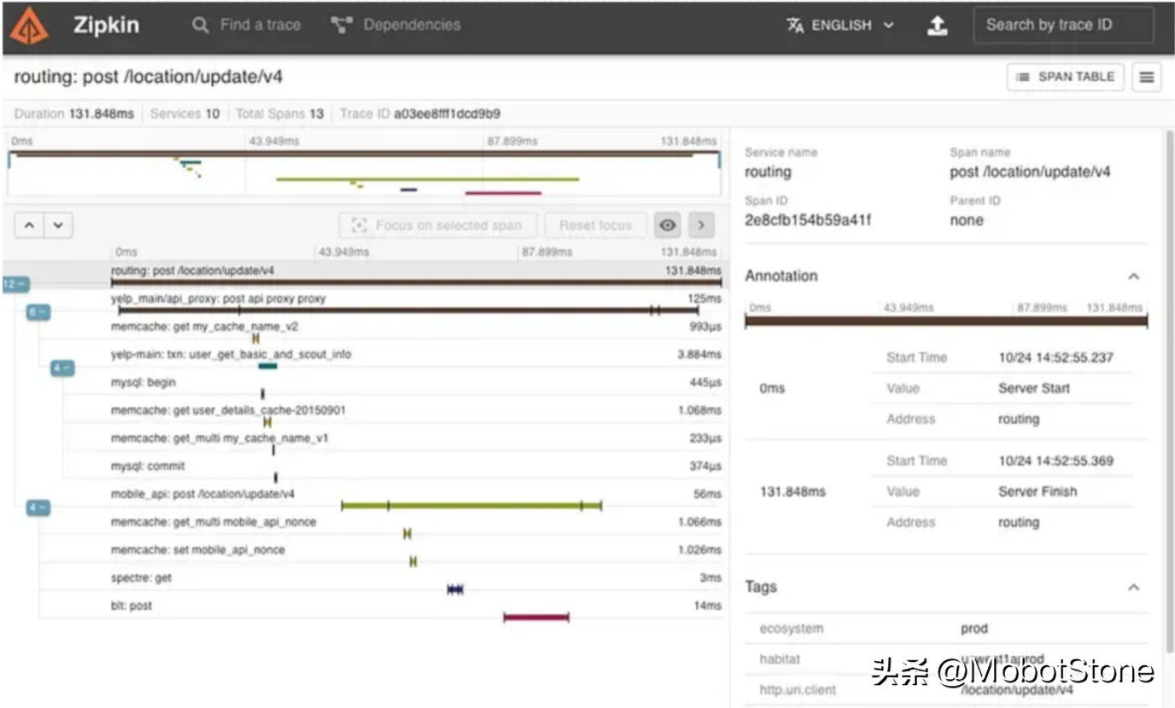Click the blue spectre: get timeline marker
The image size is (1175, 708).
(455, 589)
